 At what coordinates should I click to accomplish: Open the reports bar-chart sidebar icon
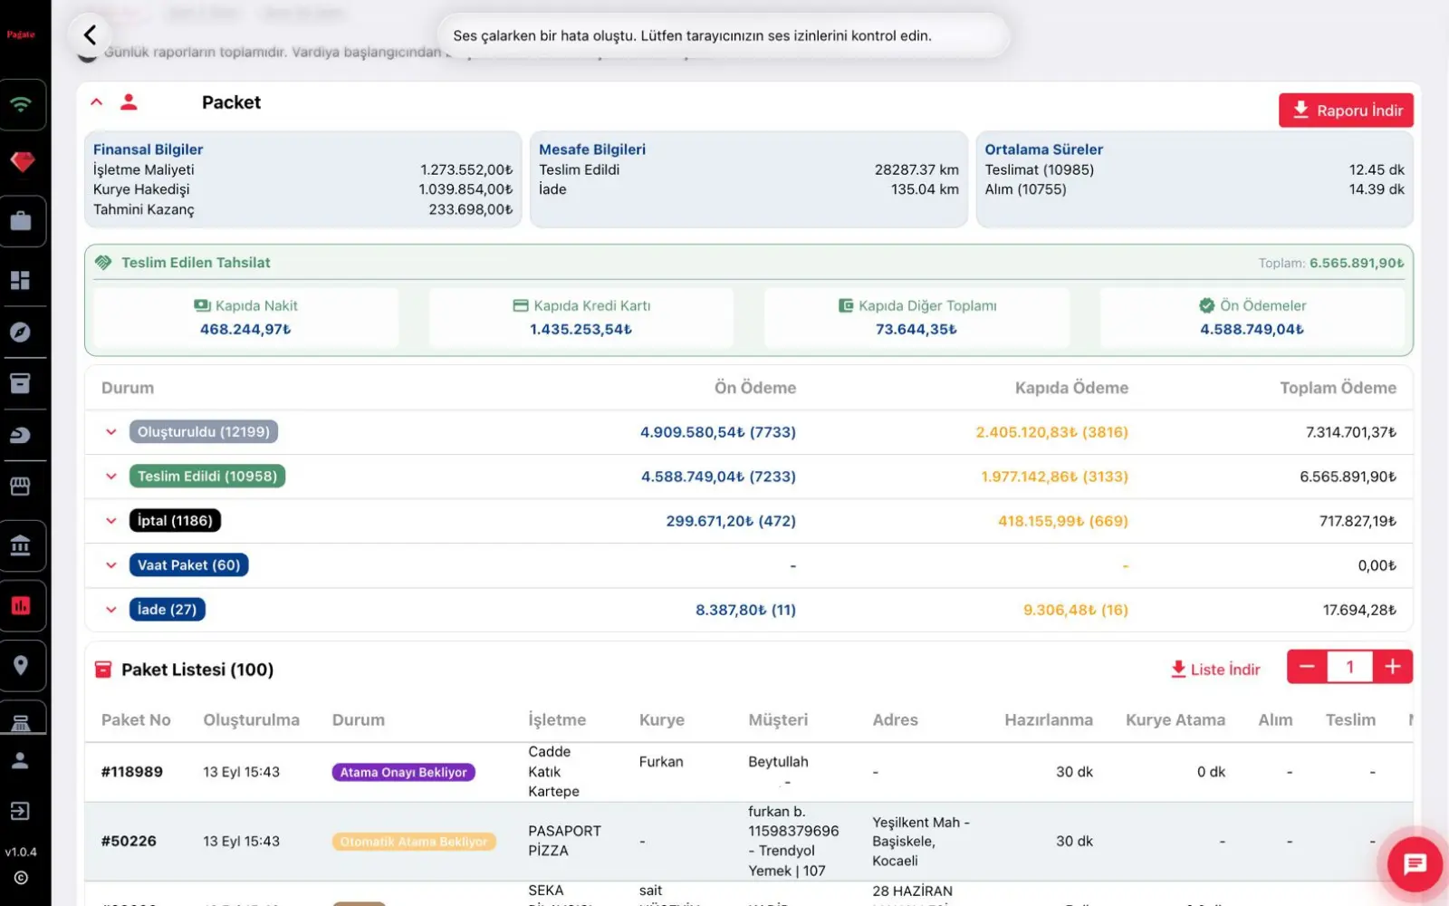pos(21,605)
